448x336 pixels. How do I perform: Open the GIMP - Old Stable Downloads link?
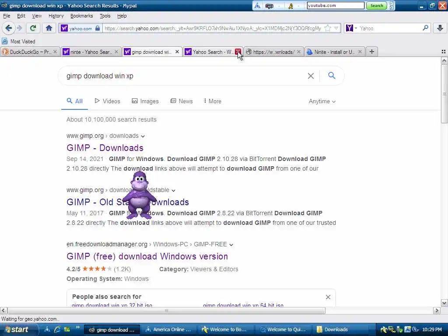click(128, 202)
